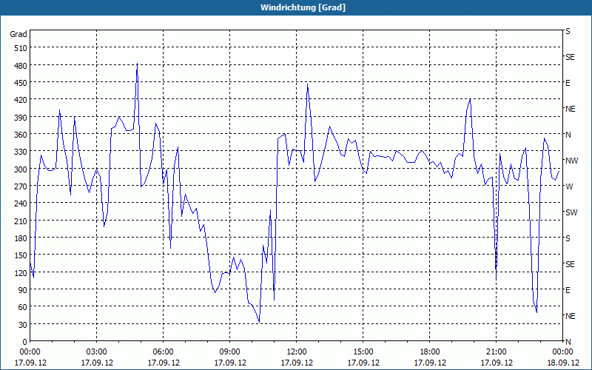This screenshot has width=592, height=370.
Task: Click the 360 y-axis label
Action: pyautogui.click(x=21, y=135)
